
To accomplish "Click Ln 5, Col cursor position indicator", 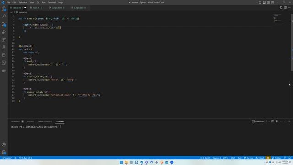I will click(x=205, y=158).
